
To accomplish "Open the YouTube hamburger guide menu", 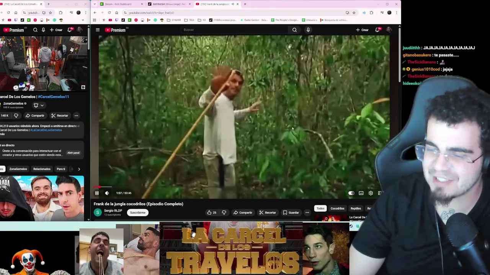I will [98, 30].
